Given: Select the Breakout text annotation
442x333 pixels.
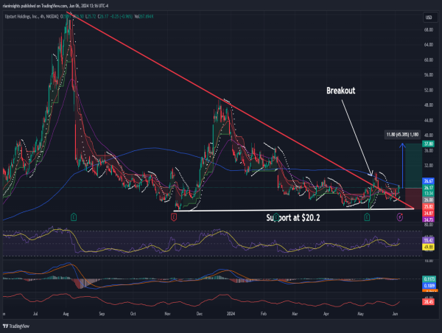Looking at the screenshot, I should pyautogui.click(x=341, y=91).
